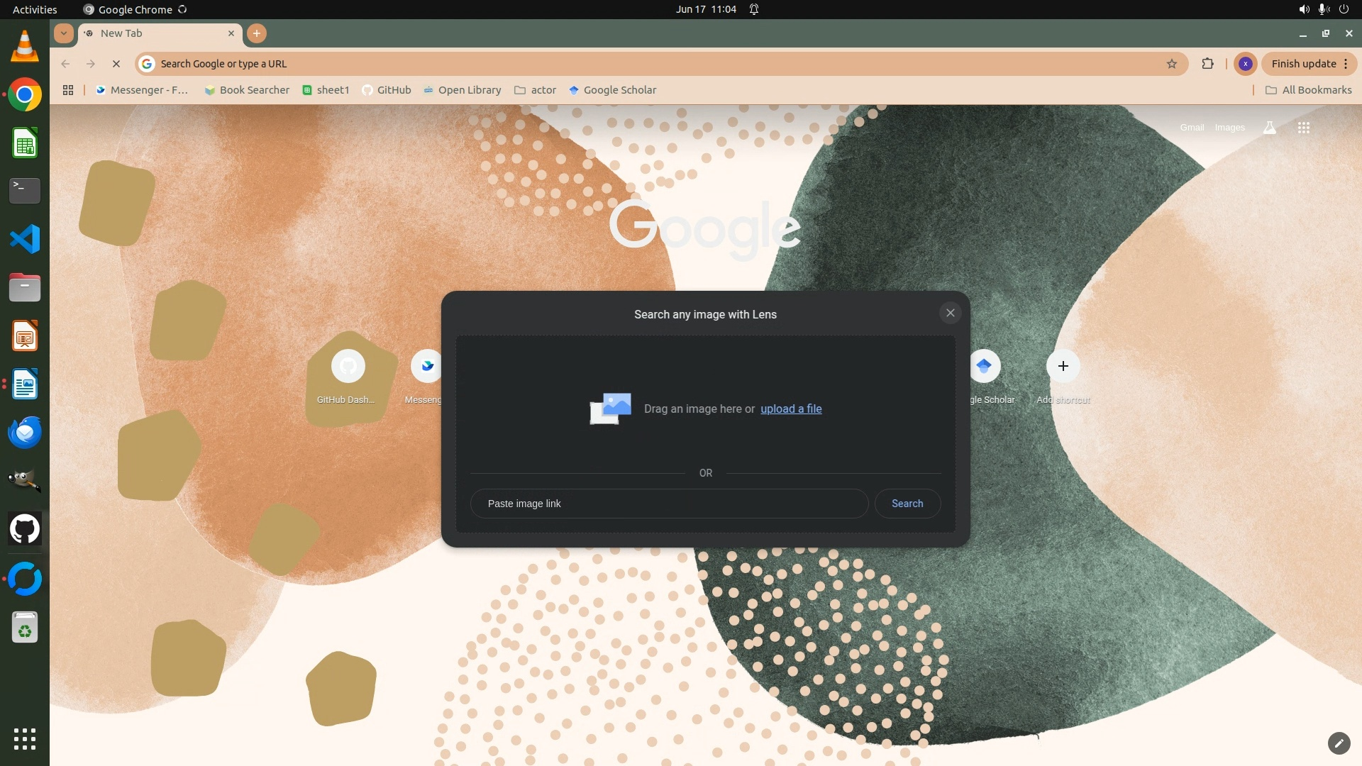Open the All Bookmarks folder
1362x766 pixels.
pos(1308,90)
